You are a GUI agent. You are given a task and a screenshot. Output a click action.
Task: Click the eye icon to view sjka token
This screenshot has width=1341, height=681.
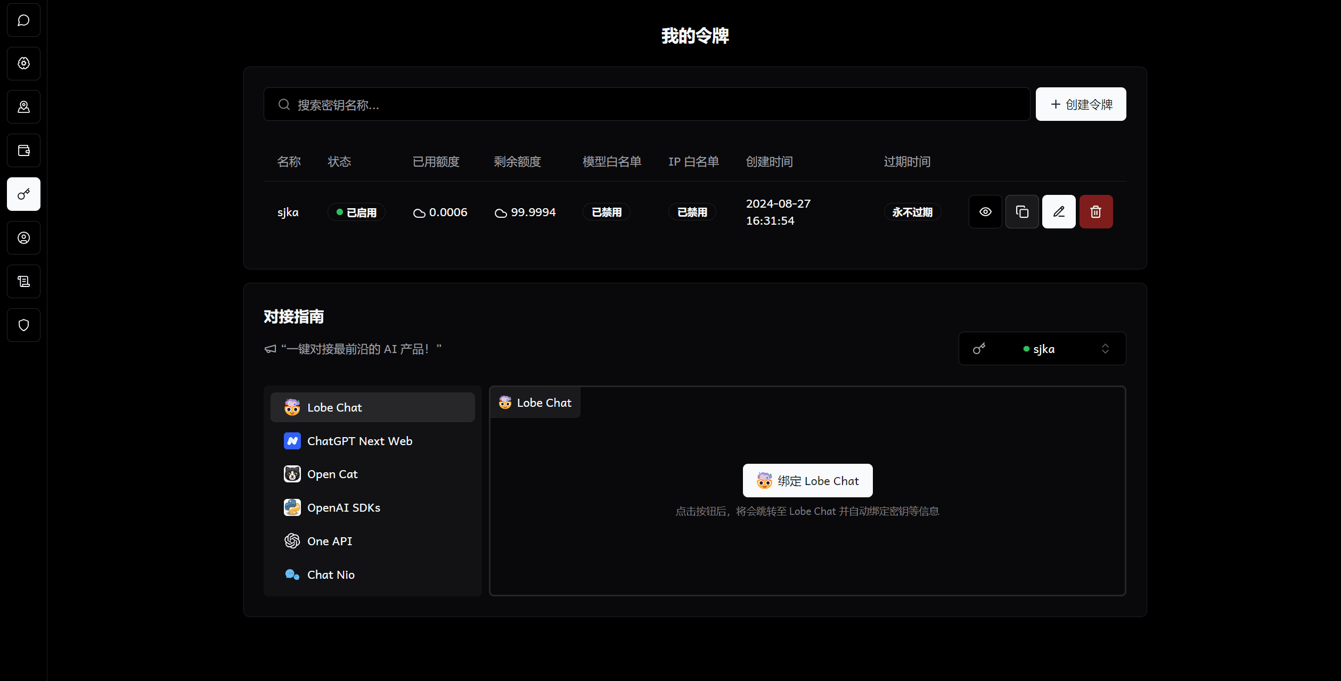point(986,211)
